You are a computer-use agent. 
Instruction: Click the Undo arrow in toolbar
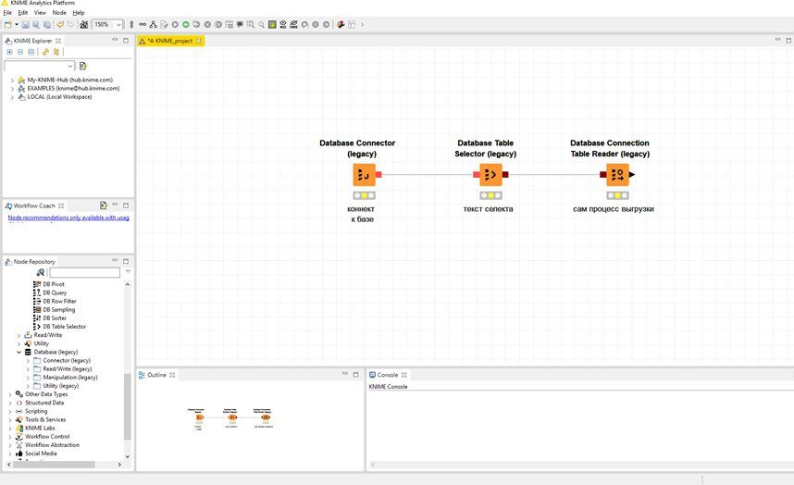[x=60, y=24]
